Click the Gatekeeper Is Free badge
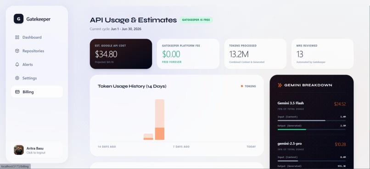 pyautogui.click(x=196, y=20)
